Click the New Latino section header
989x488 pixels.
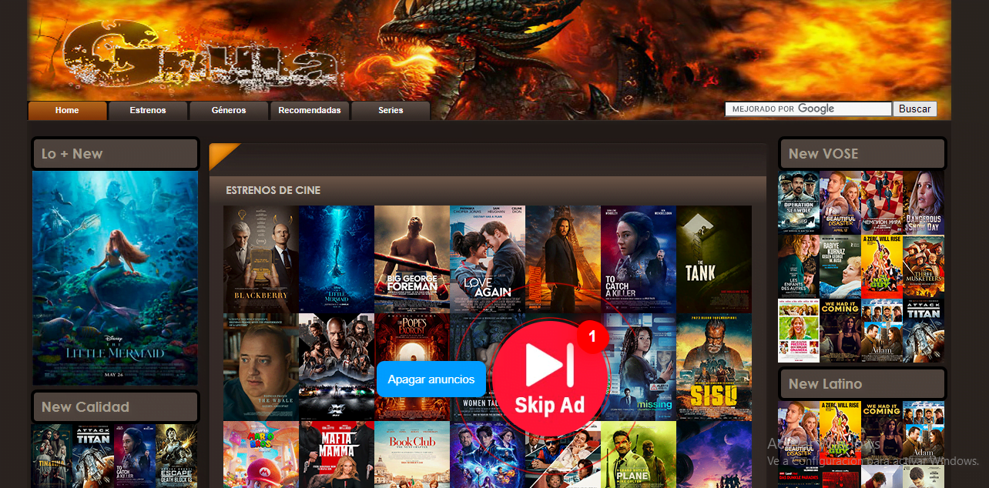[x=862, y=384]
